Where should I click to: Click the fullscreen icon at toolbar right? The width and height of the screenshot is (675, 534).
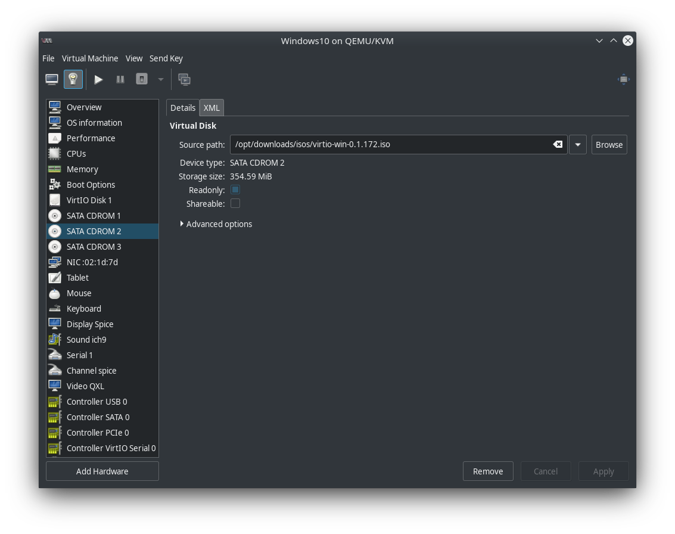[x=623, y=79]
